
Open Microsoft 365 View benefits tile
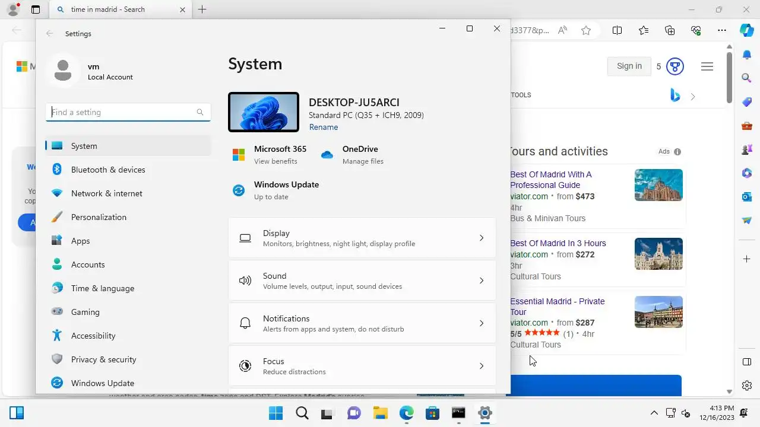click(270, 155)
